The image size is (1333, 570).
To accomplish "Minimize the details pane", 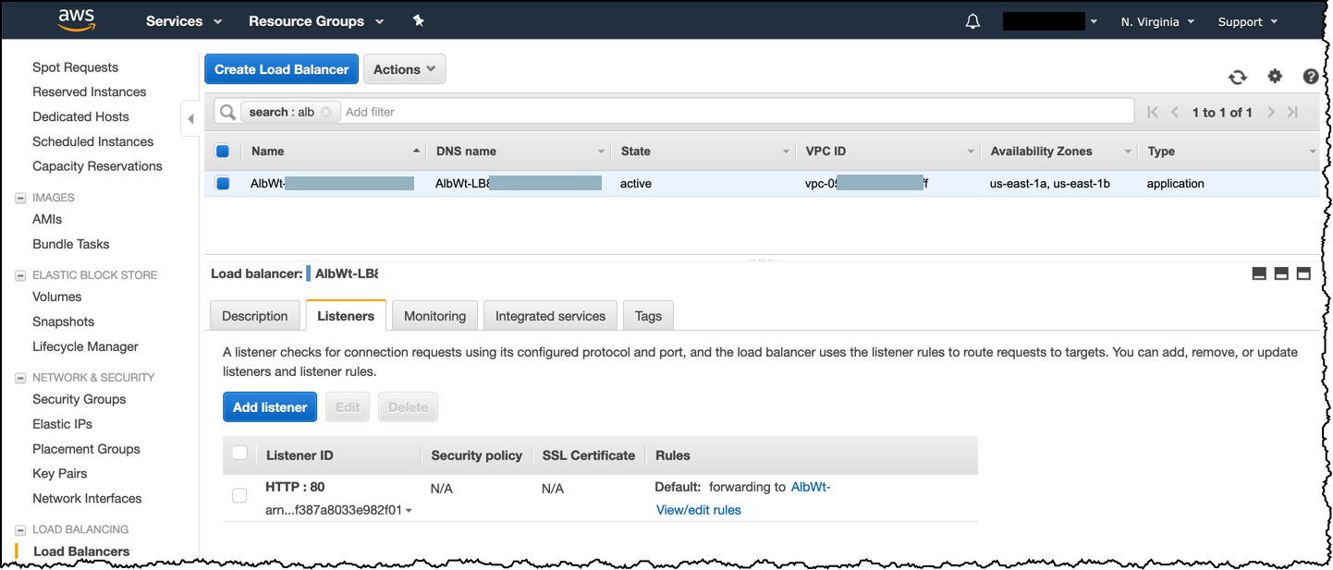I will click(x=1259, y=273).
